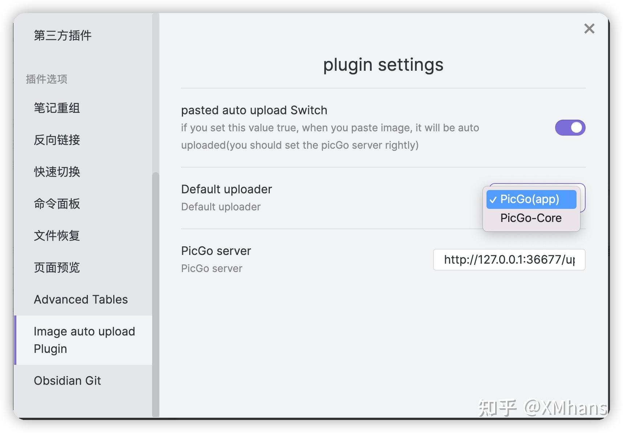Click the checkmark beside PicGo(app)
The width and height of the screenshot is (623, 433).
(x=493, y=200)
